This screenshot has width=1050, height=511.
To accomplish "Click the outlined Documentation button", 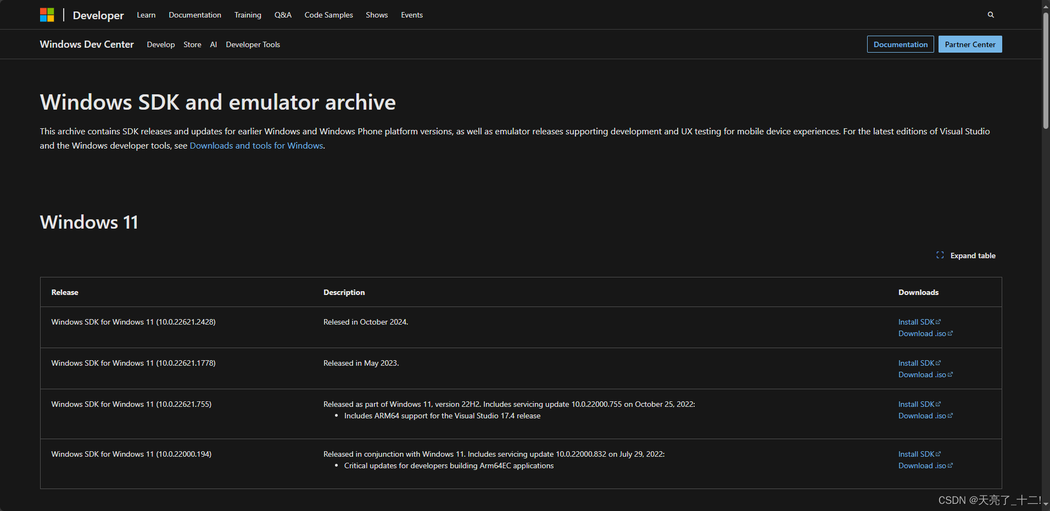I will [x=901, y=44].
